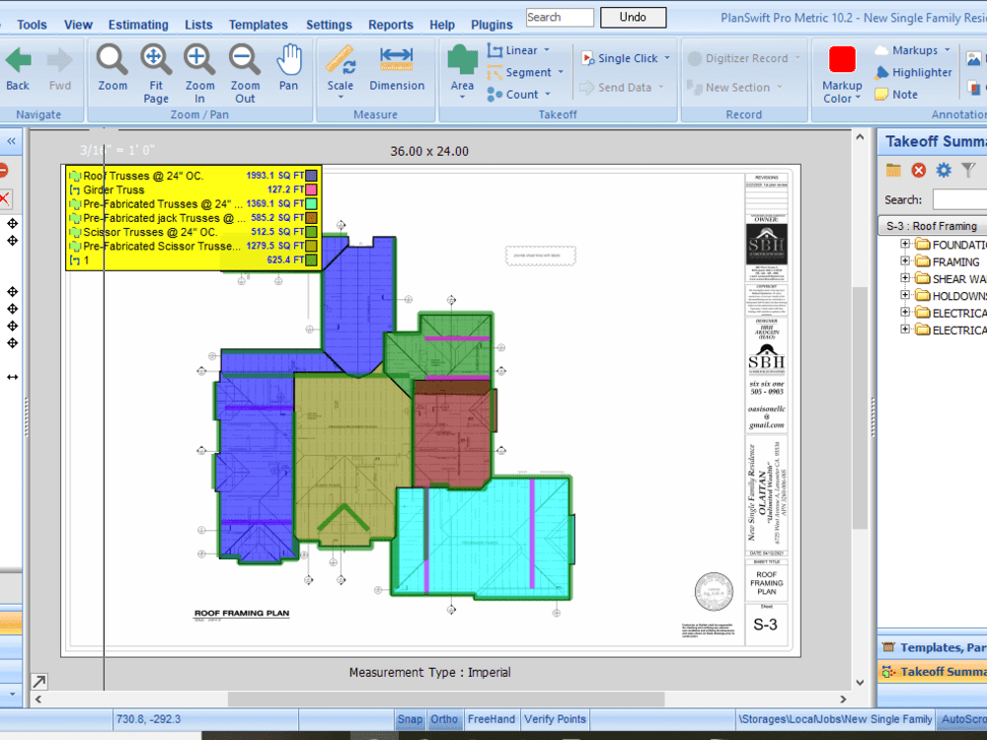The width and height of the screenshot is (987, 740).
Task: Click the Fit Page icon
Action: pyautogui.click(x=156, y=60)
